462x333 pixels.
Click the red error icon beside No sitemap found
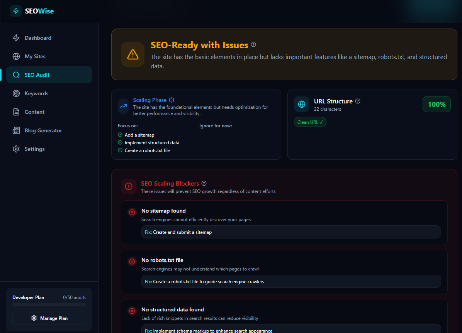coord(132,212)
